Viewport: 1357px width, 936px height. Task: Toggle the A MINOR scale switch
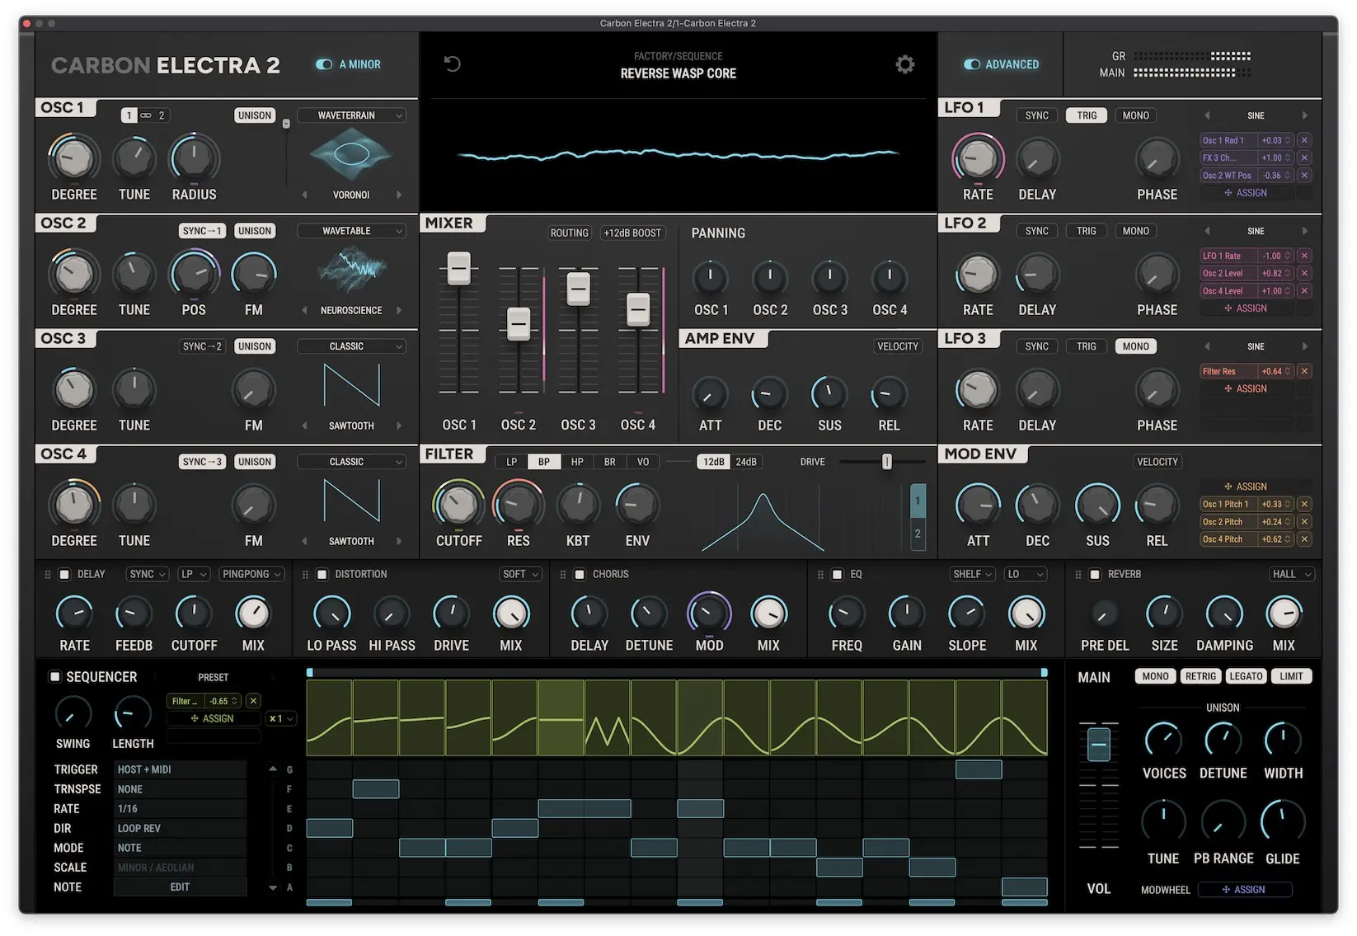(x=324, y=64)
